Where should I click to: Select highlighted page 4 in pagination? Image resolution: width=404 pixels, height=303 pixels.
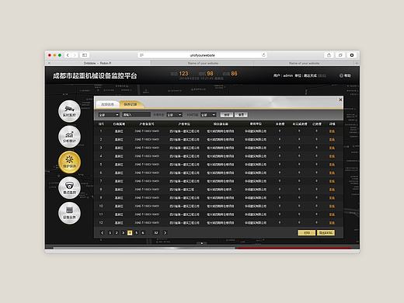click(x=130, y=233)
